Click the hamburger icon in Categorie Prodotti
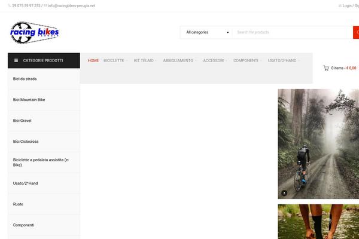This screenshot has width=359, height=239. coord(16,60)
